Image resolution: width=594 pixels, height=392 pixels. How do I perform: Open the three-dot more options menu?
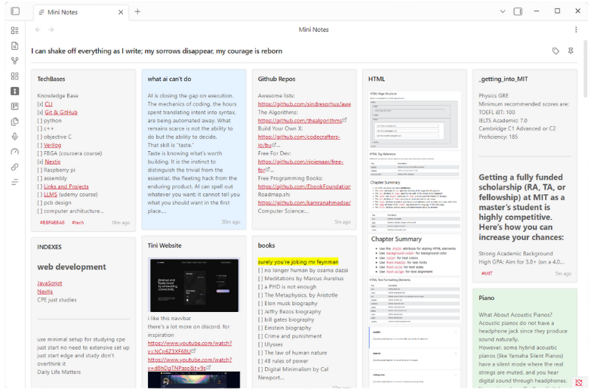(x=576, y=30)
